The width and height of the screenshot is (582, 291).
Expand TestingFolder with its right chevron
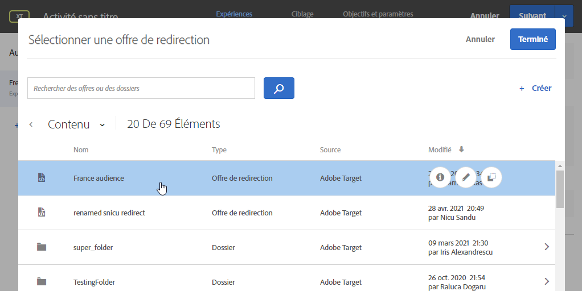547,281
